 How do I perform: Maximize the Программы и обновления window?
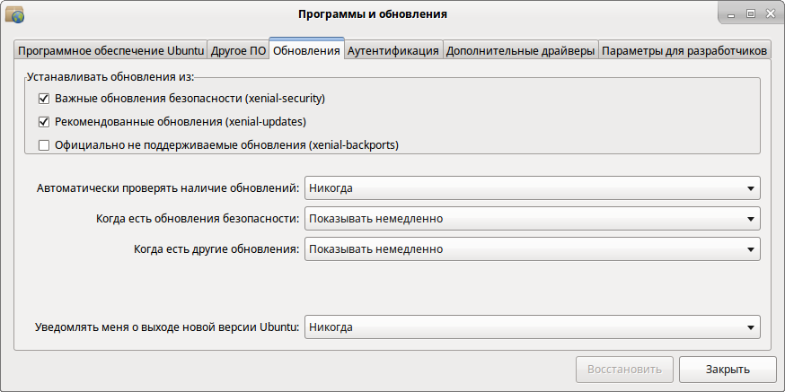click(x=751, y=14)
